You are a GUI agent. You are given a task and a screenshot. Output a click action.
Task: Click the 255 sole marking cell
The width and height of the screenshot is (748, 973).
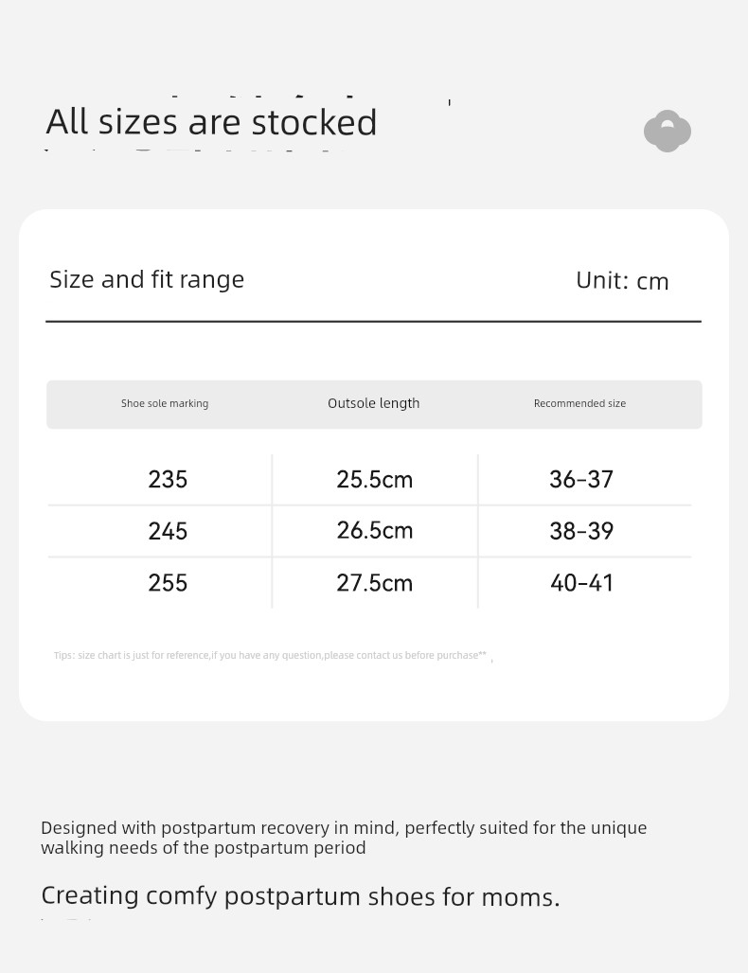(168, 583)
